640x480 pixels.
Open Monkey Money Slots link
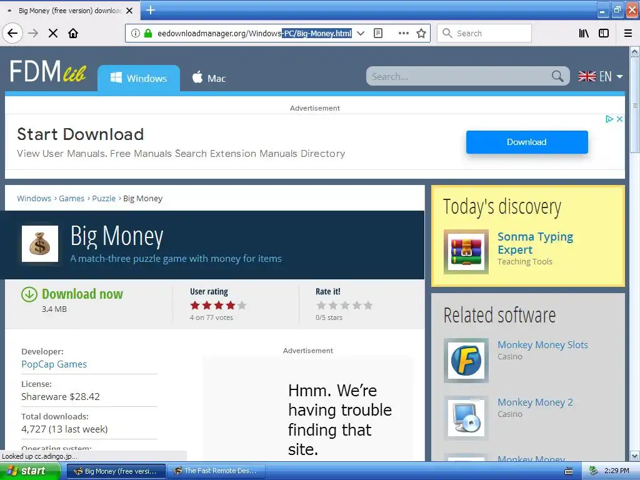(x=542, y=345)
